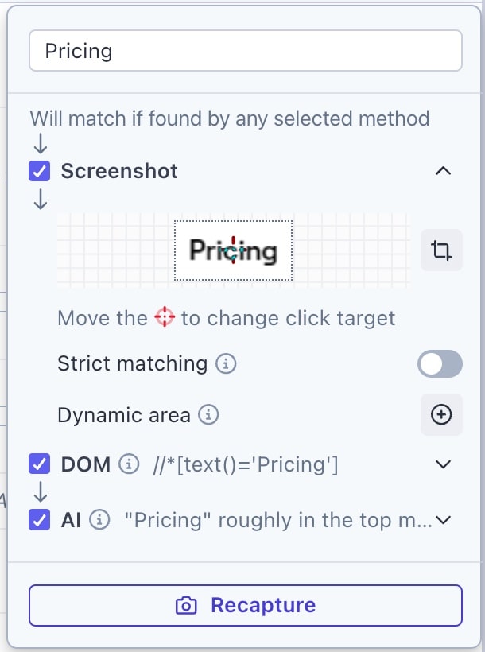Click the AI info icon
This screenshot has width=485, height=652.
pyautogui.click(x=100, y=520)
